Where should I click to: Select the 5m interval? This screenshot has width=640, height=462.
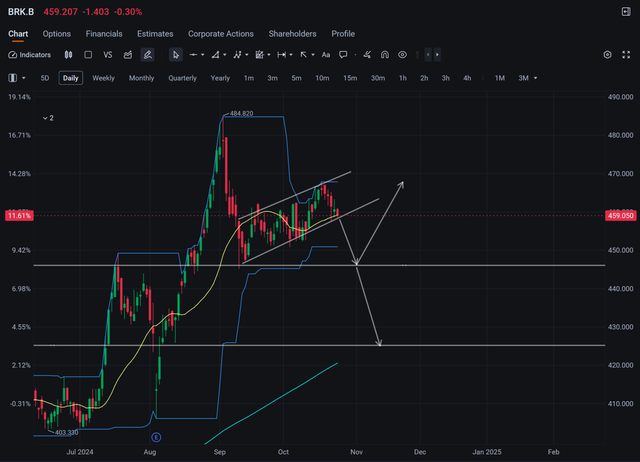(296, 78)
